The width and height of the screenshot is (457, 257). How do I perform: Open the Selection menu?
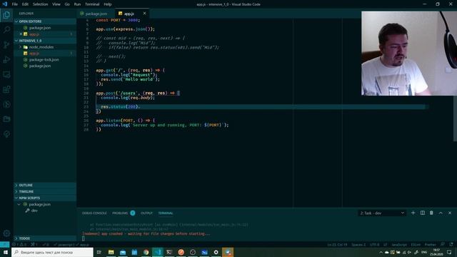click(x=40, y=4)
